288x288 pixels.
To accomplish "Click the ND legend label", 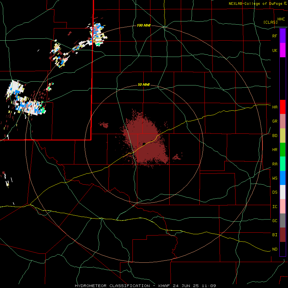I will (275, 249).
